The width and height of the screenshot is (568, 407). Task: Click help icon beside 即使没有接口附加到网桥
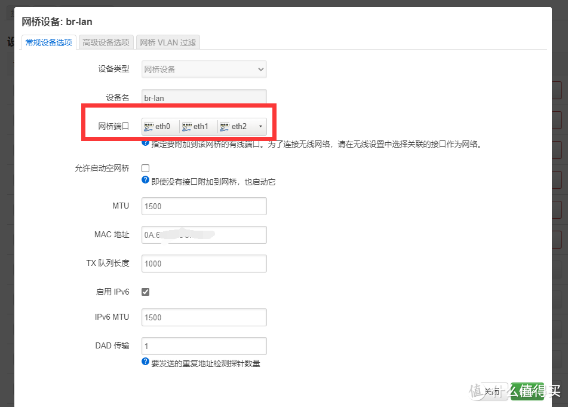pos(145,180)
